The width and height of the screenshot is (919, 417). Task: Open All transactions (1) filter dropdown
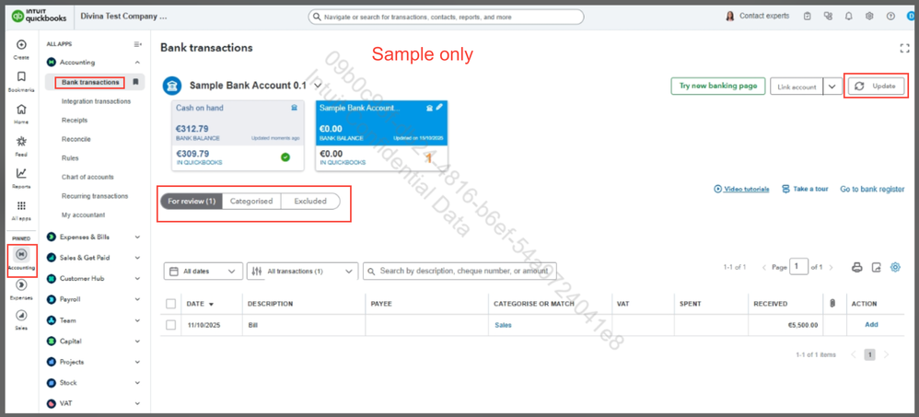tap(302, 272)
